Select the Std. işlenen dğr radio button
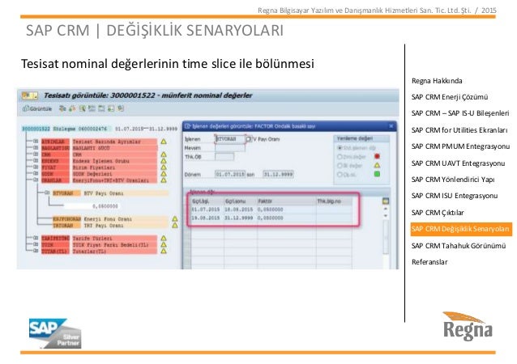 pos(340,148)
